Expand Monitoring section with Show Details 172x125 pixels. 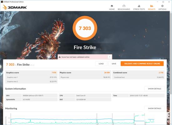pos(154,108)
